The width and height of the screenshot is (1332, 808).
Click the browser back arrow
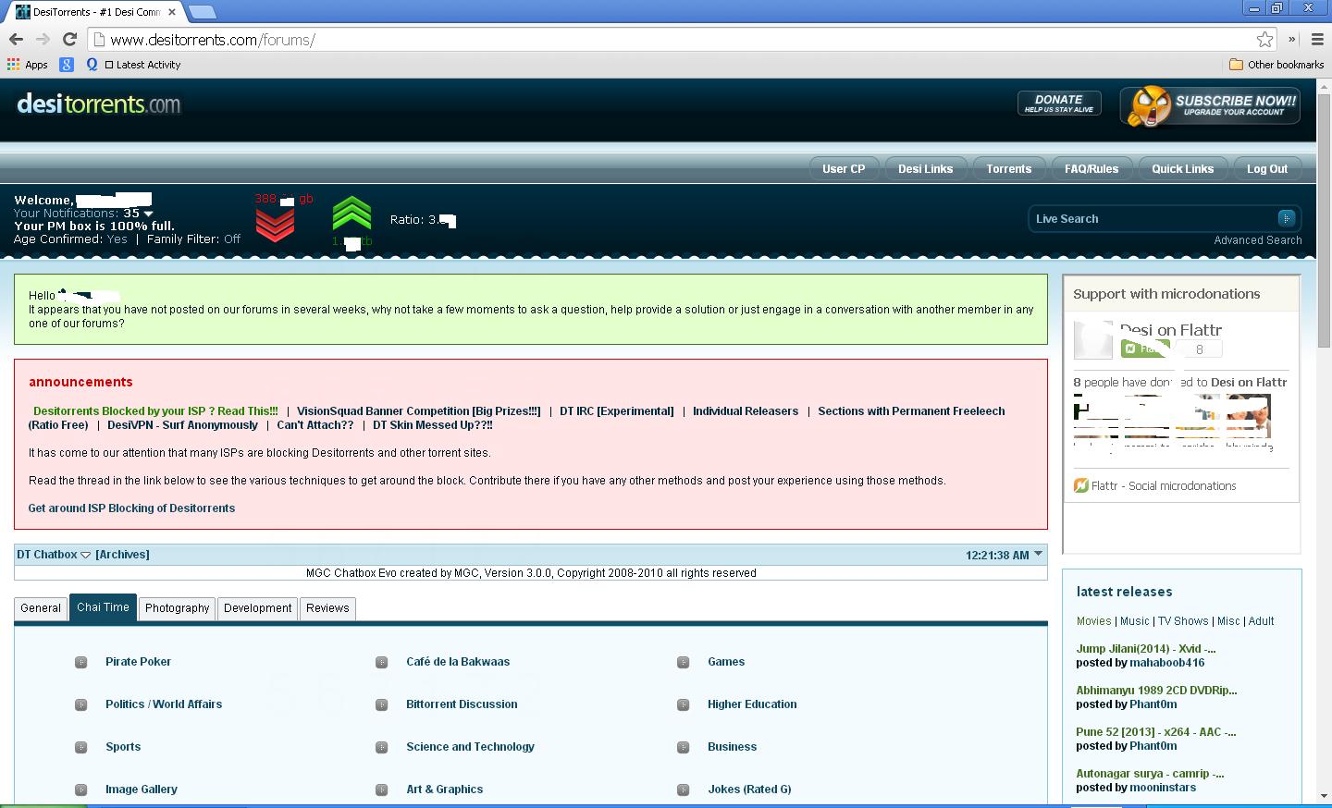pyautogui.click(x=16, y=39)
